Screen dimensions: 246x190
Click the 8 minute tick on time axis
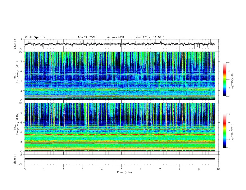click(180, 169)
